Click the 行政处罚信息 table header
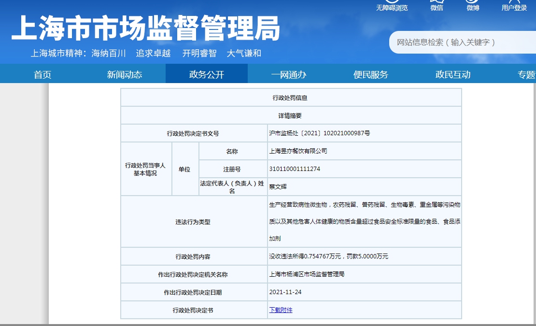 point(290,98)
